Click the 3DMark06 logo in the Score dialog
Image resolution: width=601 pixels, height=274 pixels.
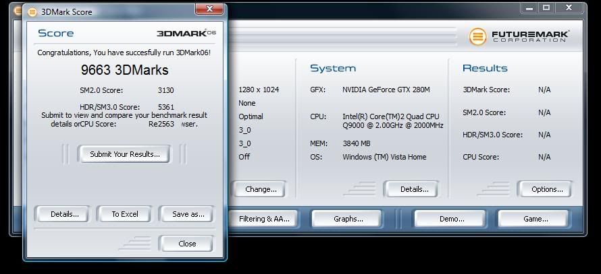pos(186,33)
